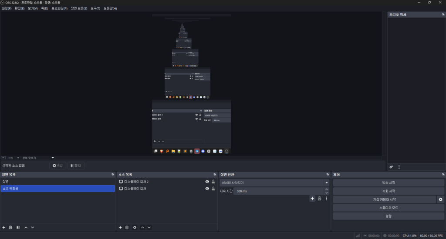Hide the 디스플레이 캡쳐 2 source

(207, 182)
